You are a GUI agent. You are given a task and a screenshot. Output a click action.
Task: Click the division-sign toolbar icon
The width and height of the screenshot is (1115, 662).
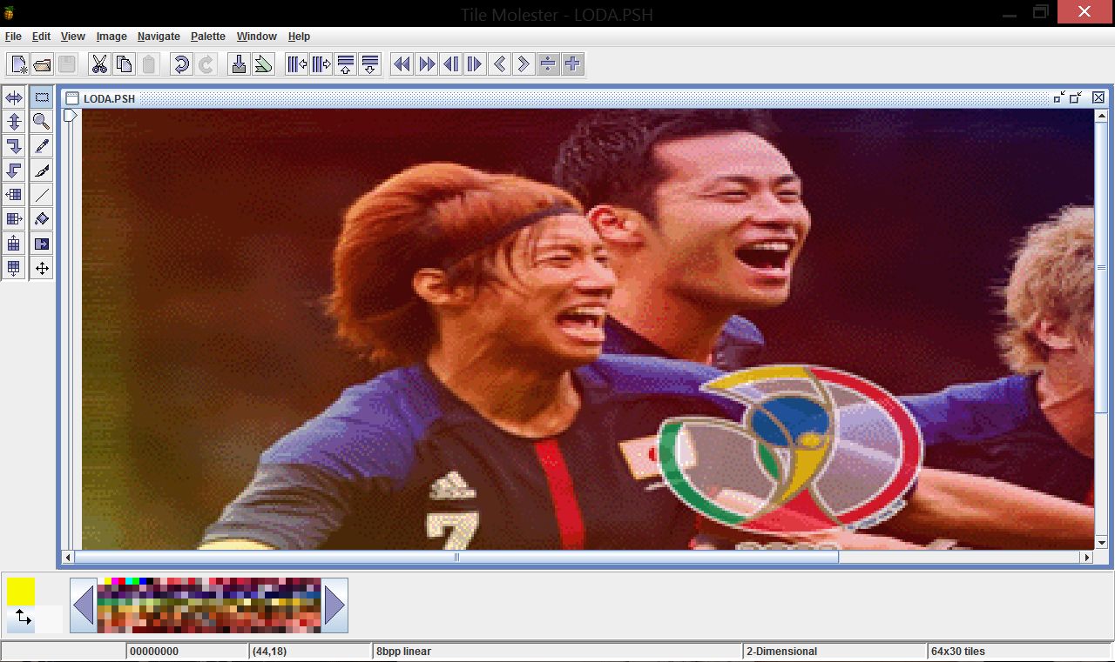(548, 64)
